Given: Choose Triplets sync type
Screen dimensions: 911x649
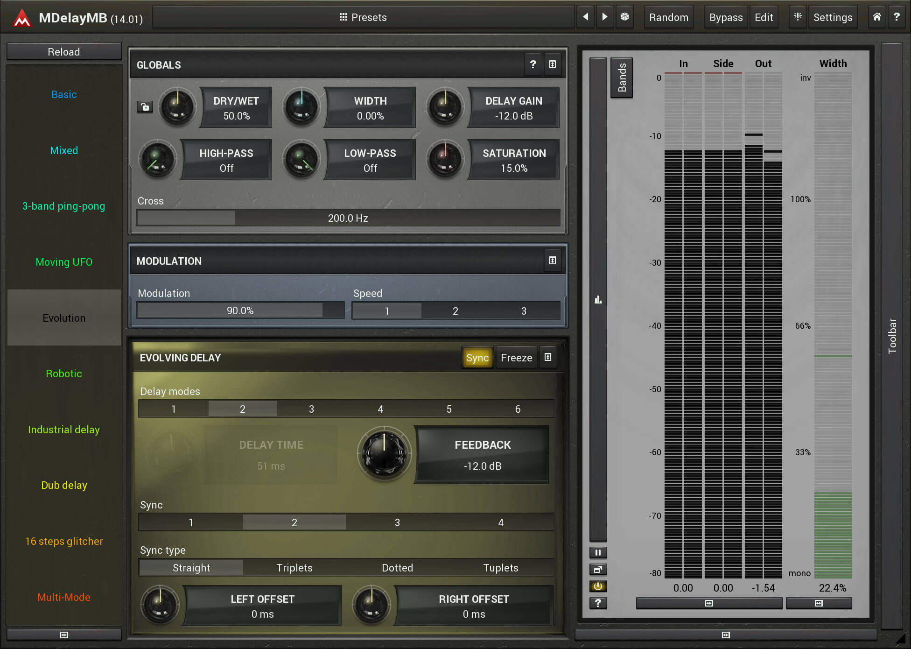Looking at the screenshot, I should [294, 568].
